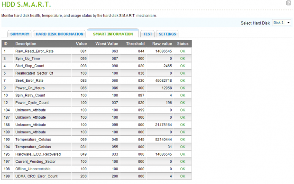Screen dimensions: 294x184
Task: Select the Current_Pending_Sector attribute
Action: [x=36, y=162]
